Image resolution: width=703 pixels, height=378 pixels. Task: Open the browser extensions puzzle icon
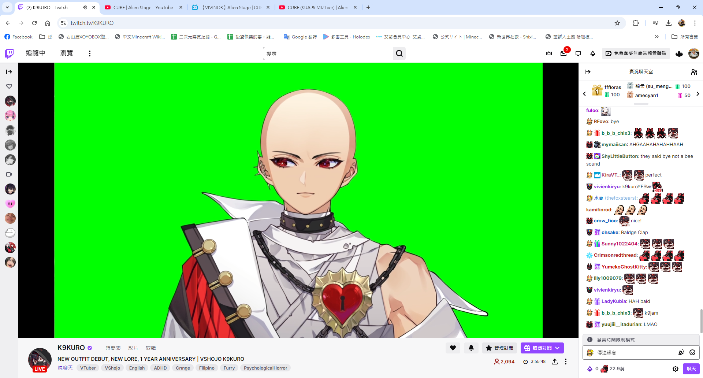(636, 23)
